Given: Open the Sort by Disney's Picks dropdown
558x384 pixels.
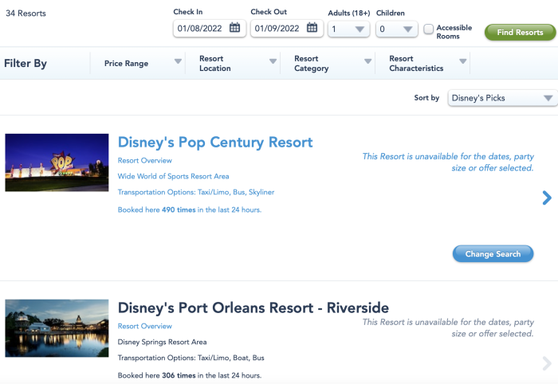Looking at the screenshot, I should pos(501,98).
